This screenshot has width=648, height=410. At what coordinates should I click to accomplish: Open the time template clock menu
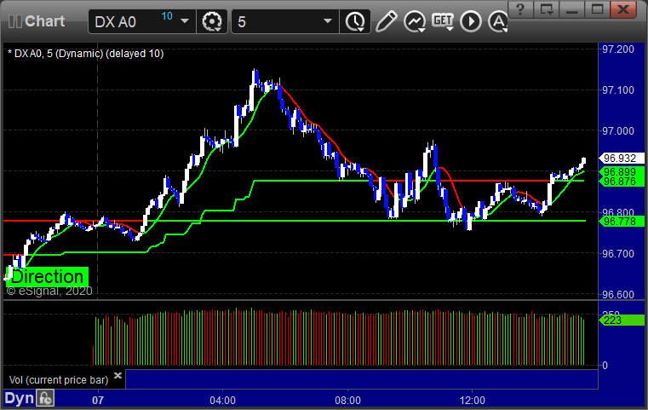point(355,21)
